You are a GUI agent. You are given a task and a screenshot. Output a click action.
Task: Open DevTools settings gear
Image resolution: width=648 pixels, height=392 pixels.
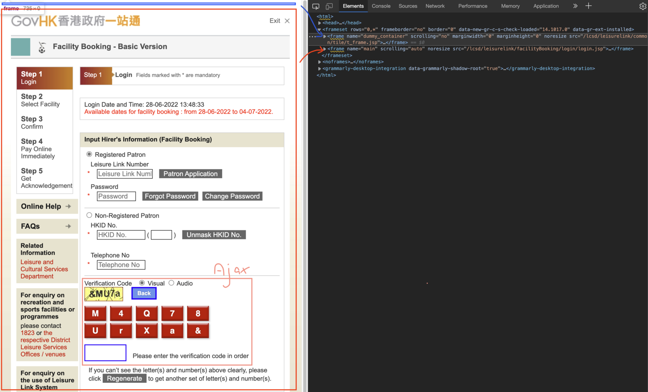(x=642, y=6)
